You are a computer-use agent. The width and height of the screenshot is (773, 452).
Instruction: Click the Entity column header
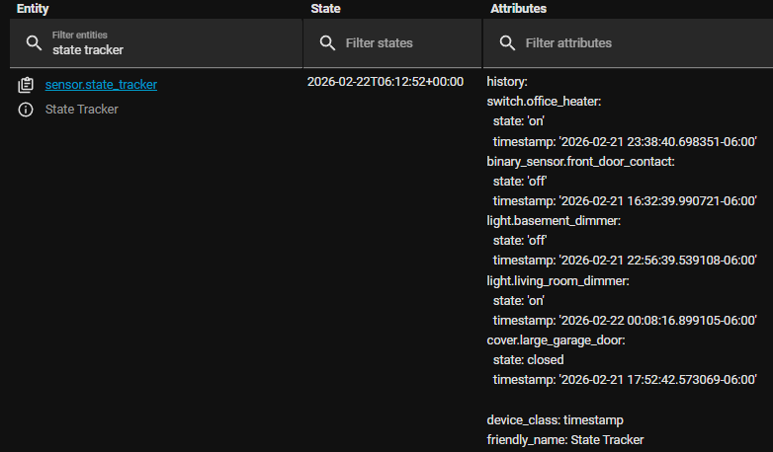[33, 8]
